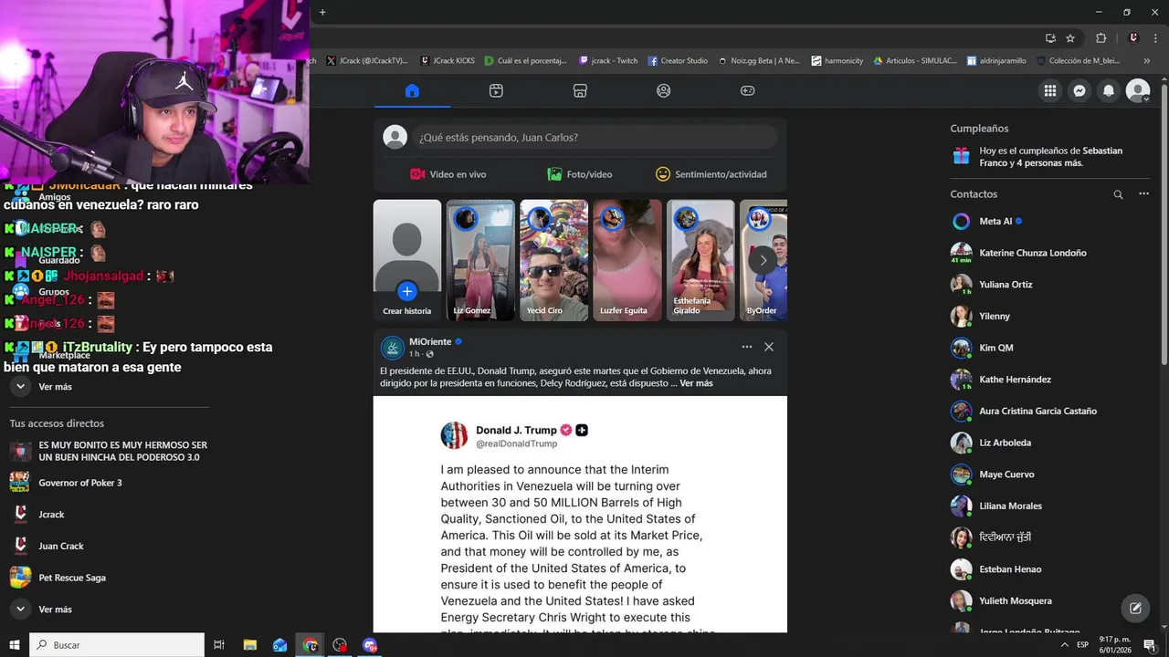Open Messenger from the top bar
The image size is (1169, 657).
click(1079, 90)
